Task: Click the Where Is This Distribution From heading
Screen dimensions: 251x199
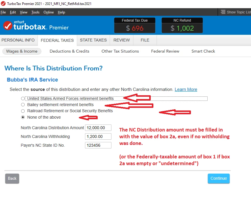Action: click(53, 68)
